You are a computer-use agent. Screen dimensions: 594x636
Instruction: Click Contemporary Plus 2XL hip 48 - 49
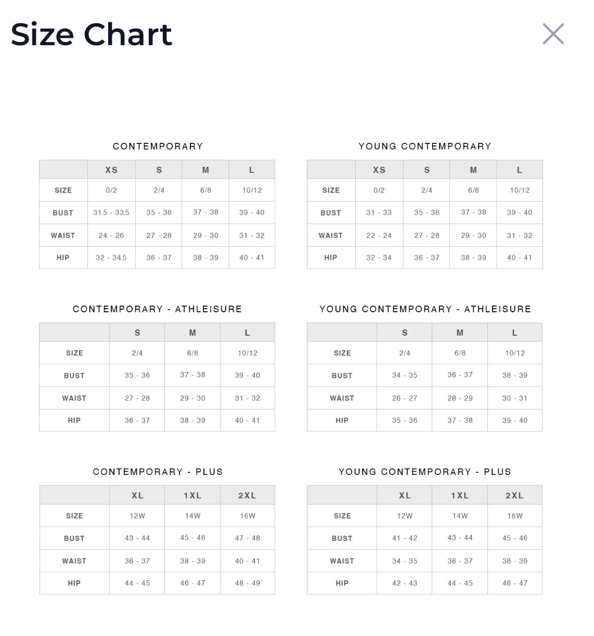(x=248, y=583)
